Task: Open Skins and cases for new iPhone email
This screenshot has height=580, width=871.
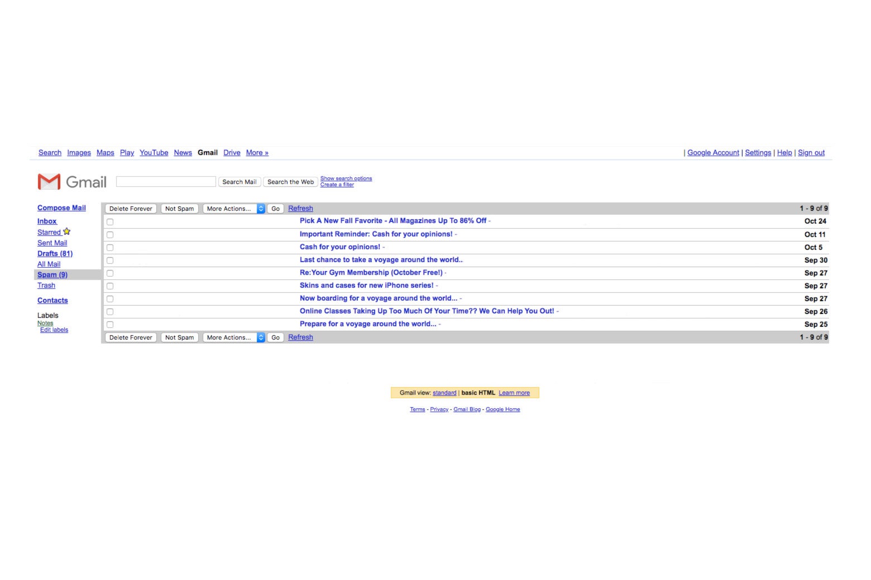Action: point(366,286)
